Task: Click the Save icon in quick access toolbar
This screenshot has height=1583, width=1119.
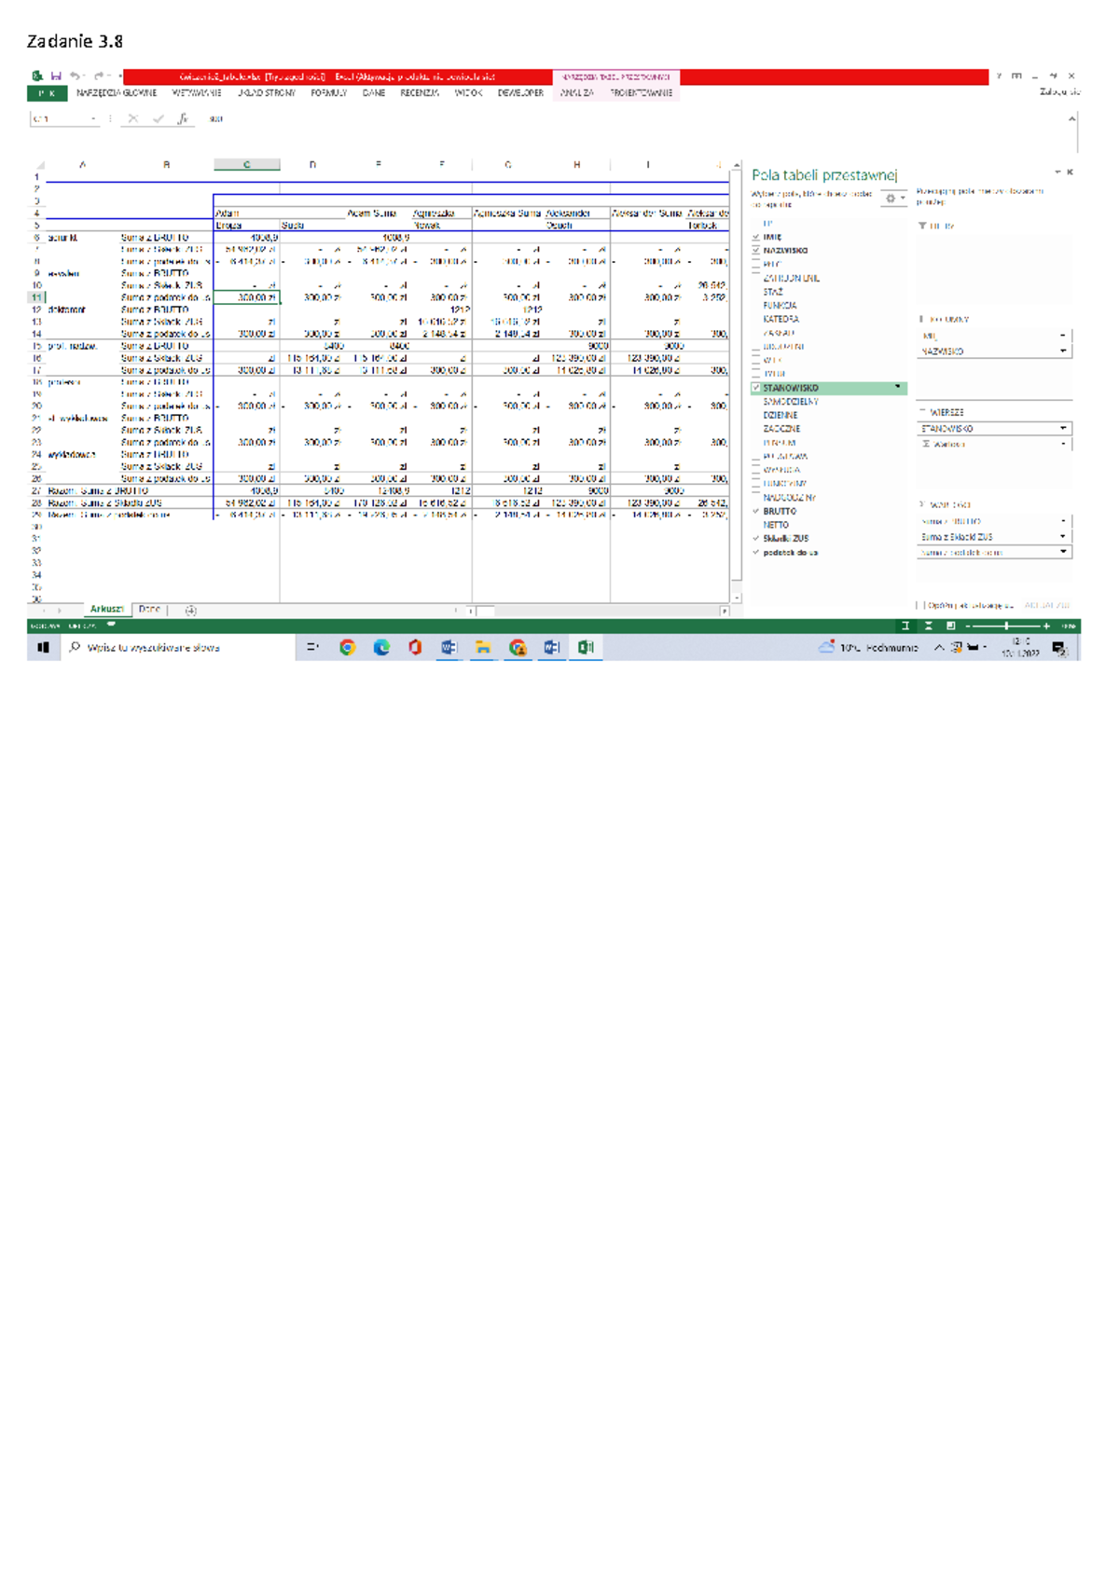Action: point(56,76)
